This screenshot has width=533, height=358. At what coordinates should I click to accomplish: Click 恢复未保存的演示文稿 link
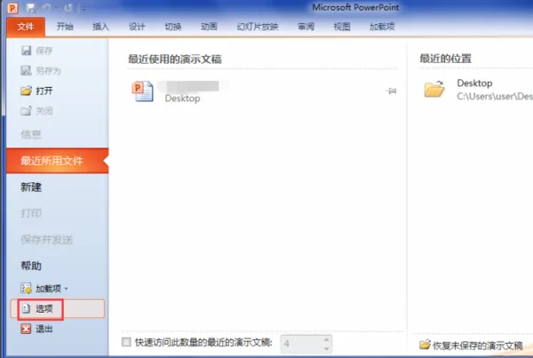coord(477,346)
